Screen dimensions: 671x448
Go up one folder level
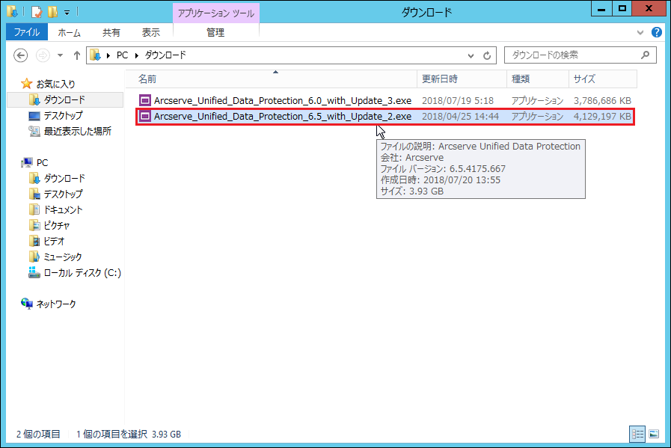77,55
